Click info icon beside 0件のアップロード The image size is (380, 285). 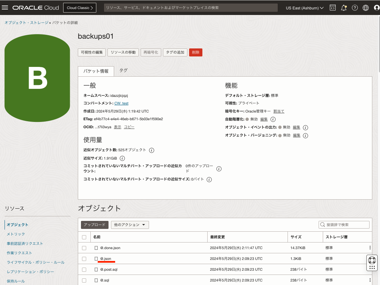tap(219, 169)
